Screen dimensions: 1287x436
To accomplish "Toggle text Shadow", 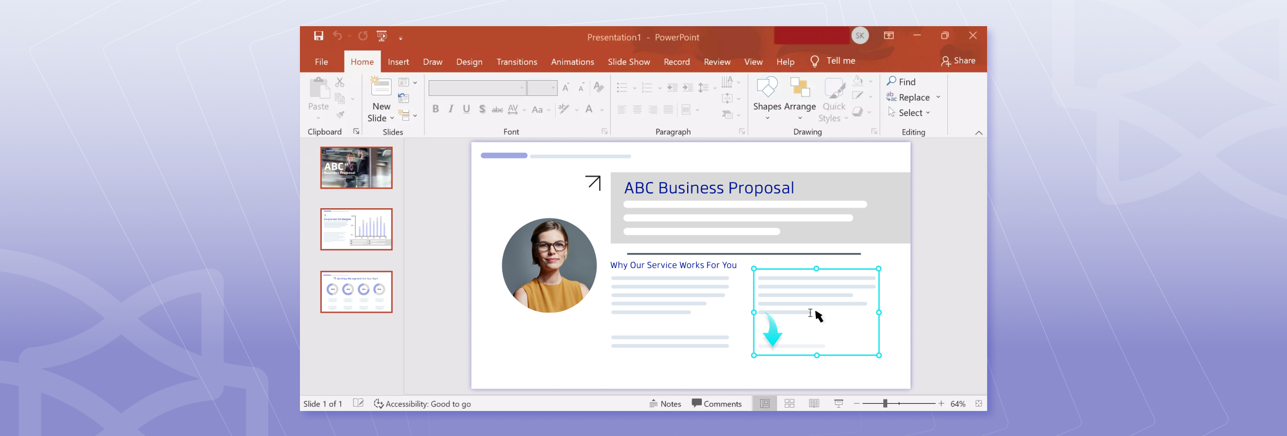I will pyautogui.click(x=482, y=109).
